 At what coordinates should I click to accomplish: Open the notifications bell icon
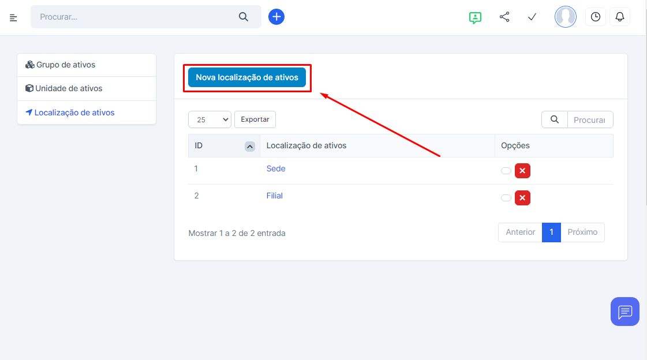[620, 17]
